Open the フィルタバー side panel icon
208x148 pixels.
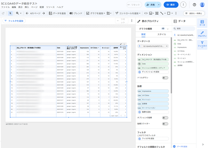202,44
